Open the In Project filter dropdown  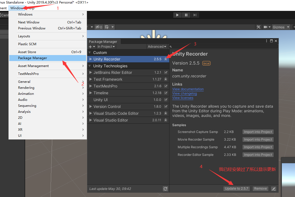point(106,47)
